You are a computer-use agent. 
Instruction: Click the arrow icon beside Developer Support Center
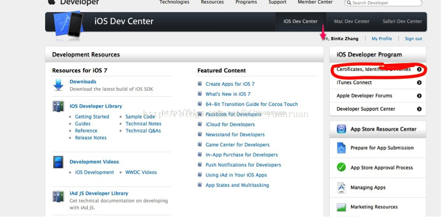(x=419, y=109)
